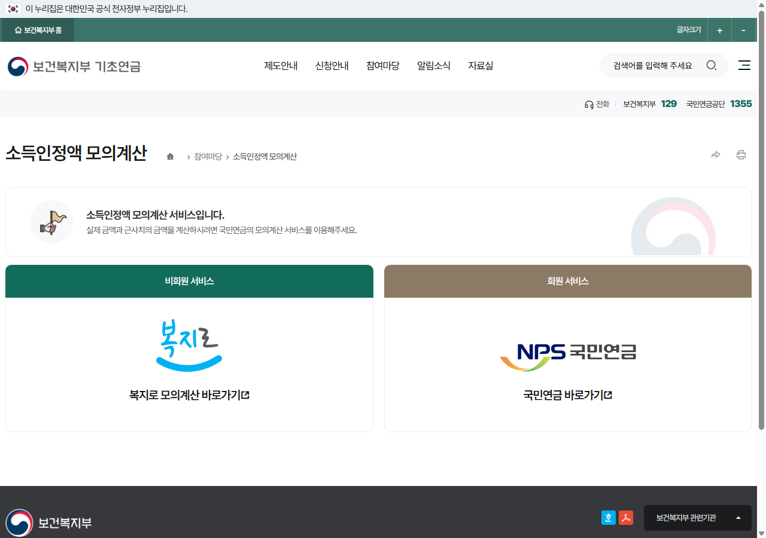Go to breadcrumb home icon
The width and height of the screenshot is (766, 538).
(170, 157)
